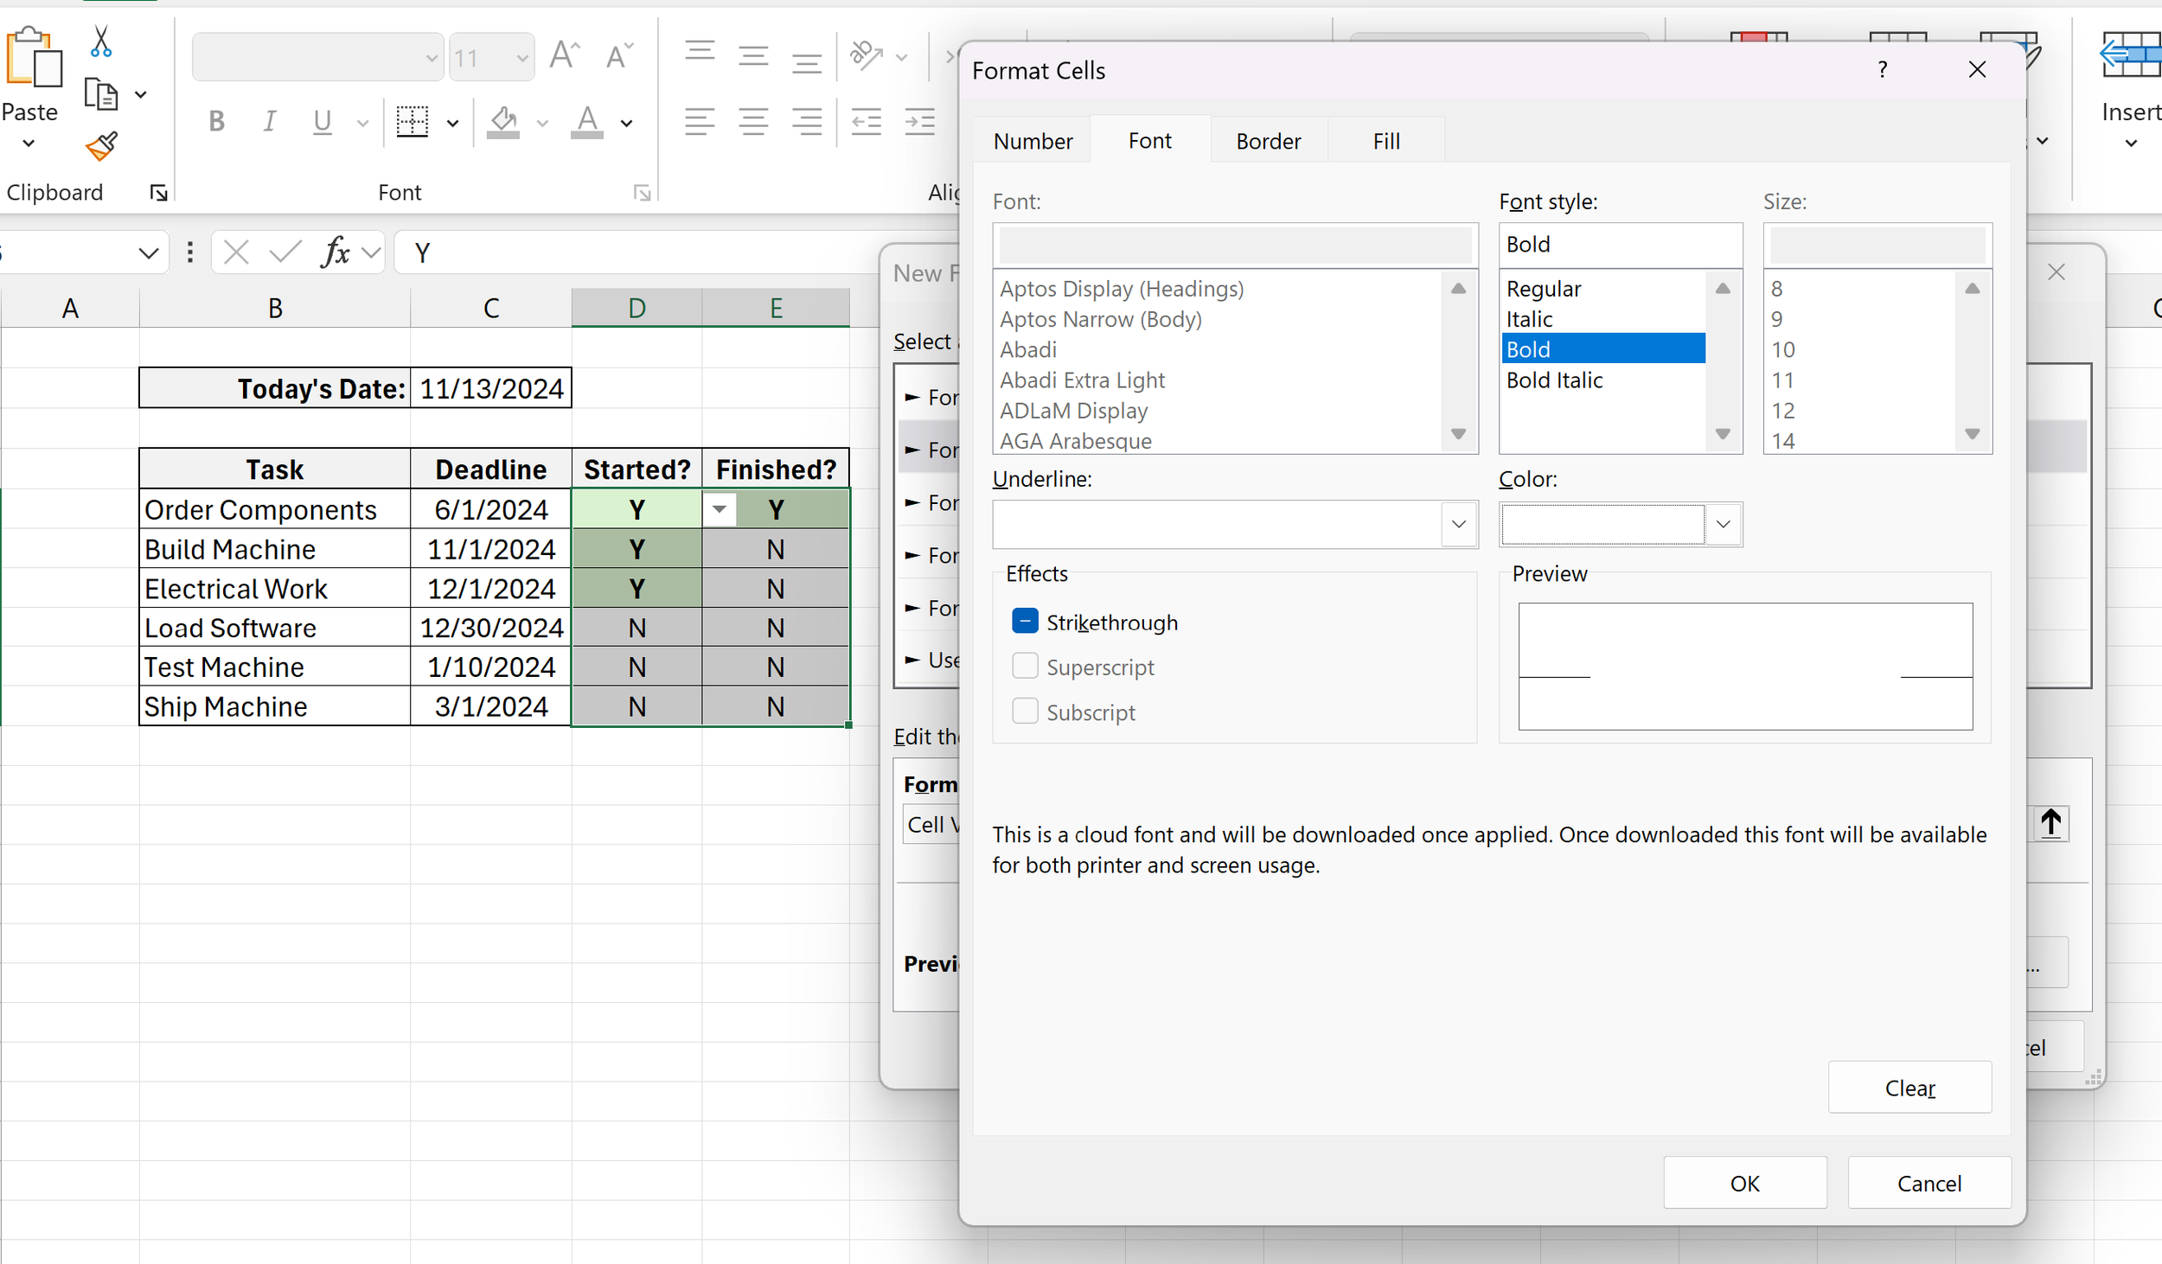The image size is (2162, 1264).
Task: Click the Clear button
Action: 1909,1087
